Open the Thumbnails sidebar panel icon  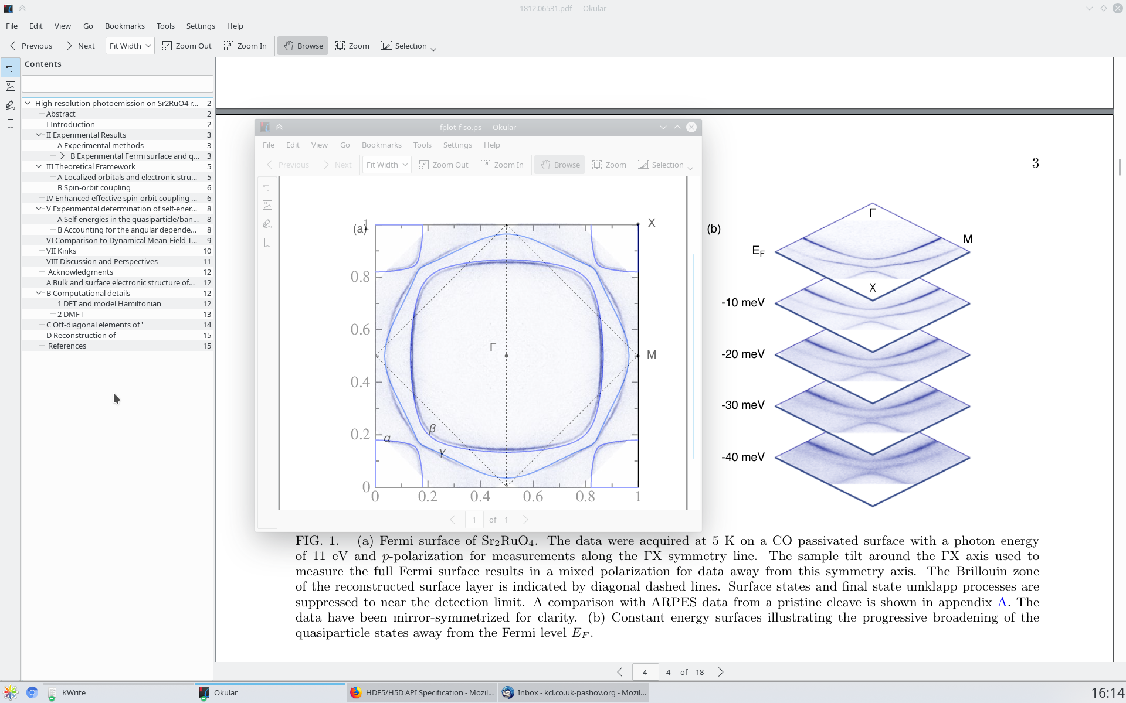click(x=10, y=86)
